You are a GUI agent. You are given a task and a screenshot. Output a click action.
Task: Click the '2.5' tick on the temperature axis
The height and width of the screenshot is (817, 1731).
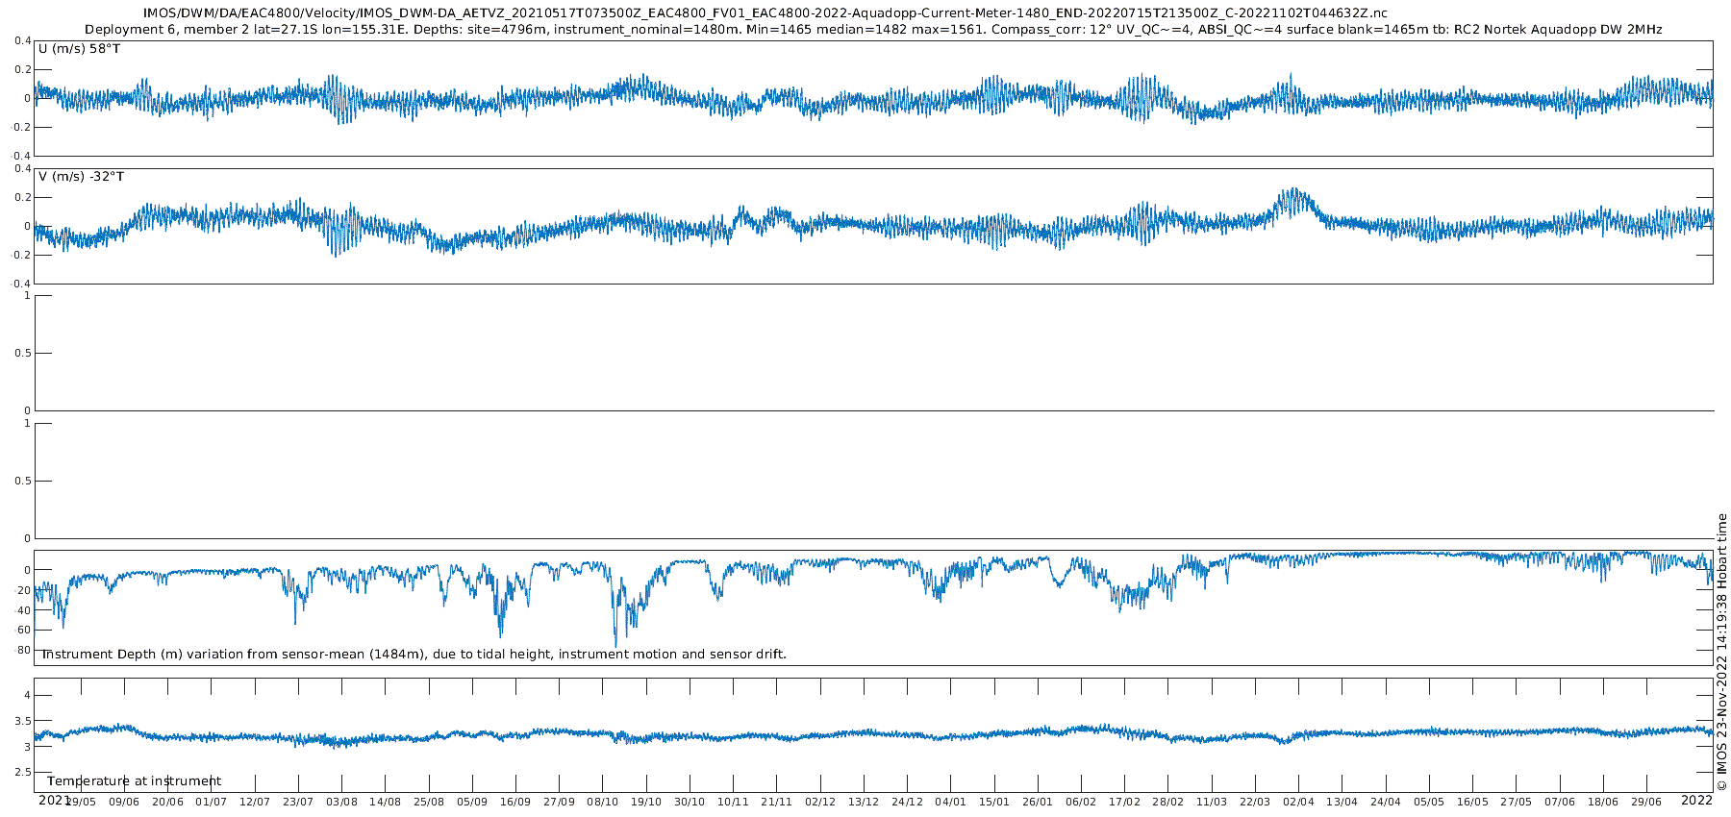[21, 773]
